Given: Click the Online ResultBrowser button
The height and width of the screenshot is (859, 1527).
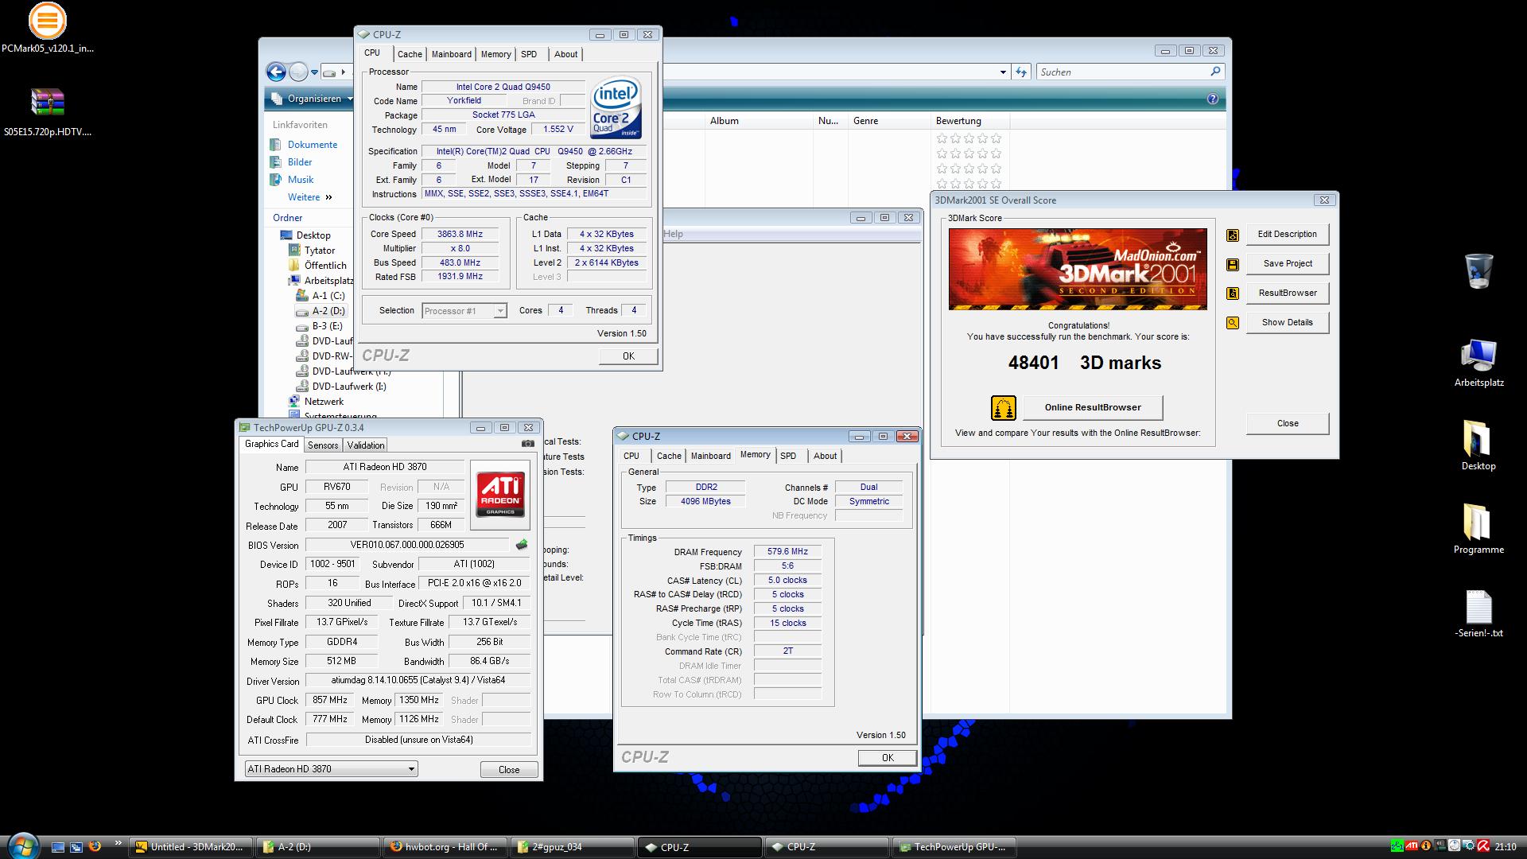Looking at the screenshot, I should 1092,407.
